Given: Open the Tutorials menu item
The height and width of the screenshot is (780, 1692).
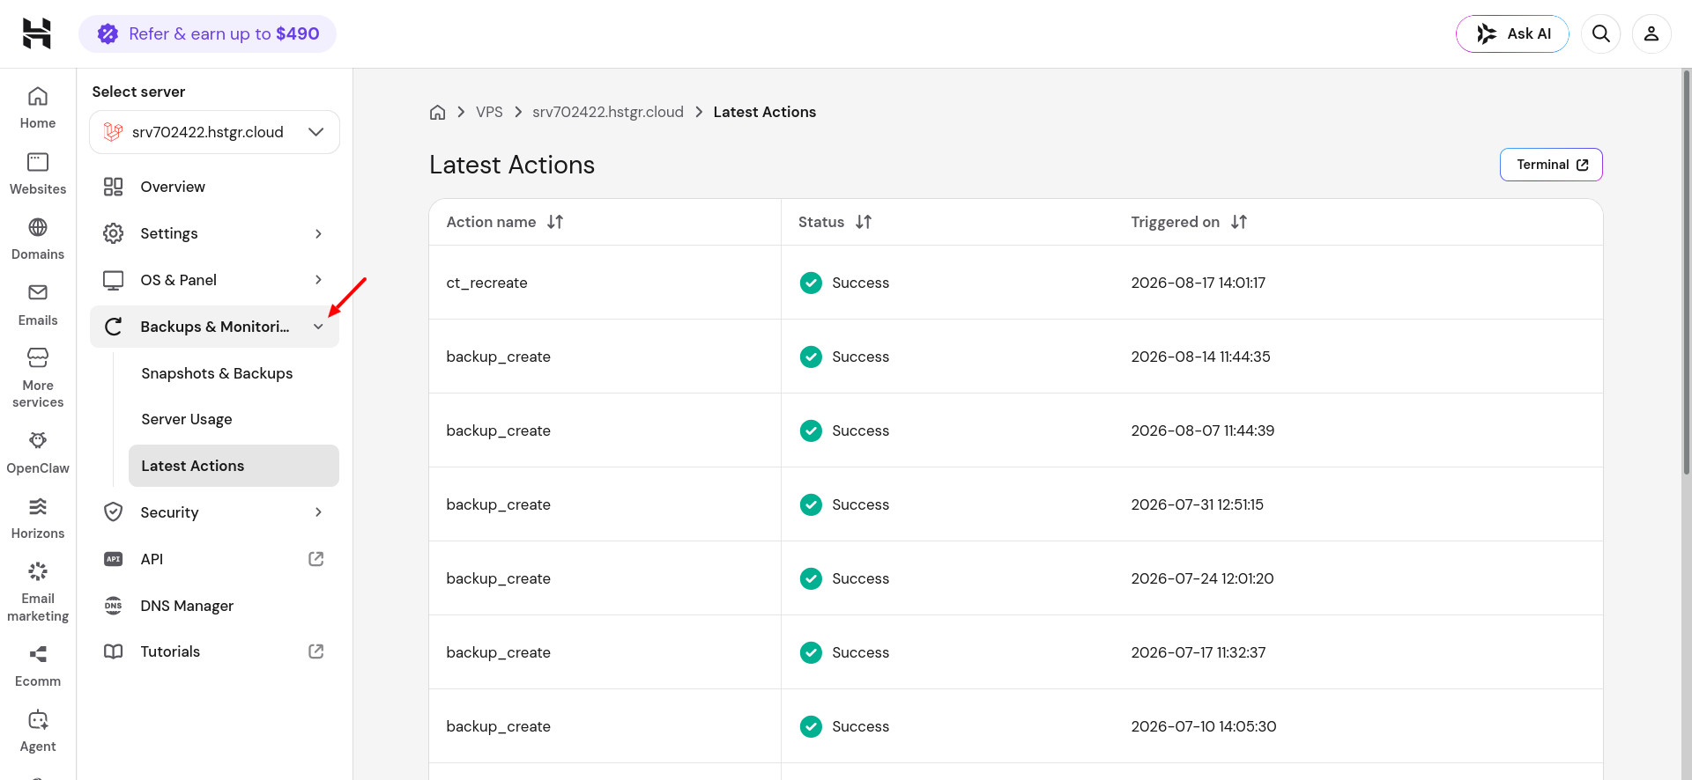Looking at the screenshot, I should [x=214, y=651].
